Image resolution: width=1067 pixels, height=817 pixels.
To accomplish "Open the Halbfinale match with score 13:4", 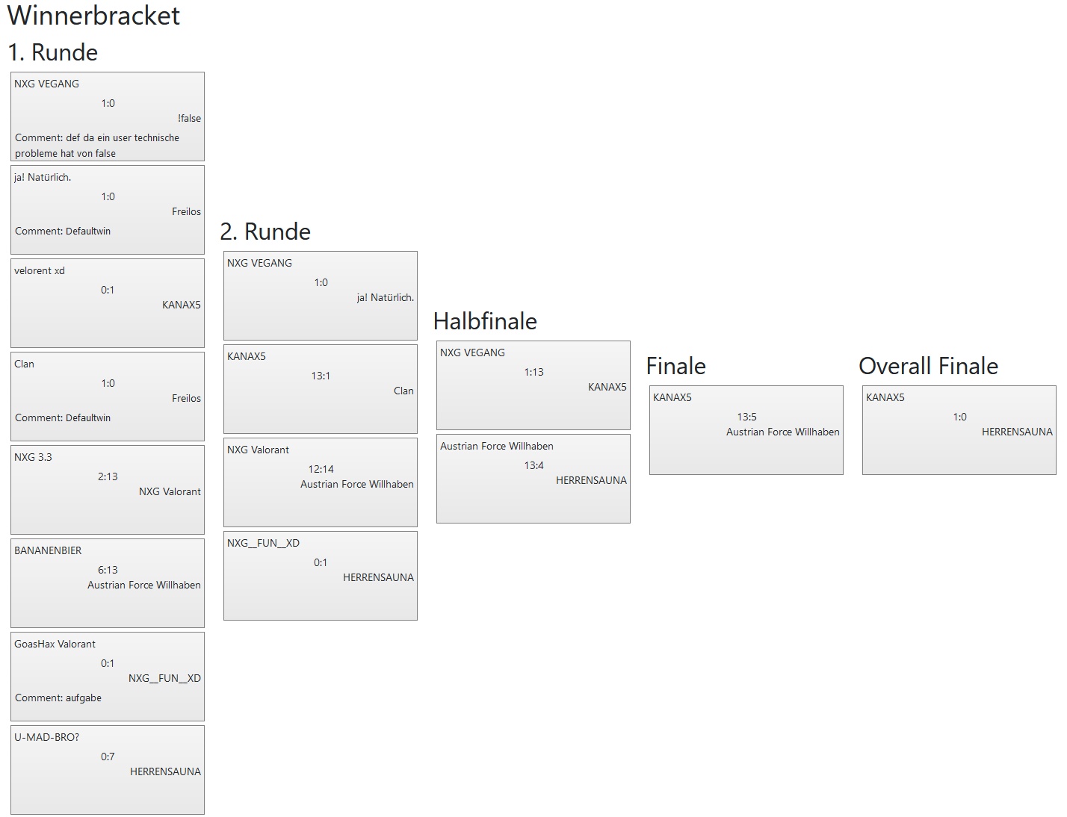I will coord(533,479).
